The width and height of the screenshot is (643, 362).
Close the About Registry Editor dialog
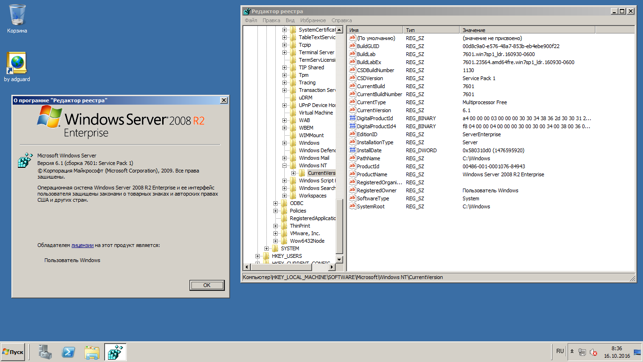point(223,100)
